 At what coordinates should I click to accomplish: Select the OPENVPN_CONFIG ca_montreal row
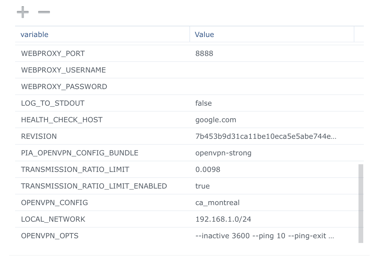[54, 202]
